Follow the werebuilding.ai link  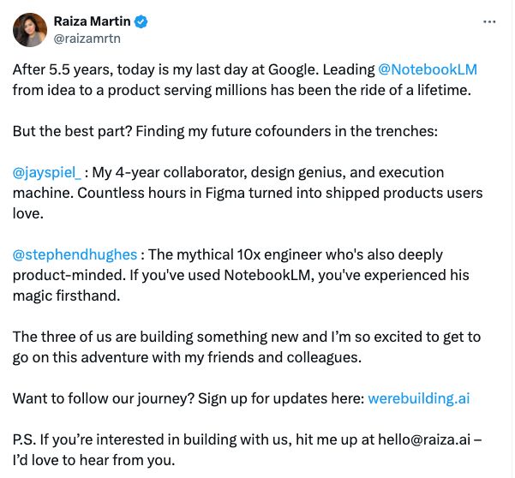pos(418,398)
